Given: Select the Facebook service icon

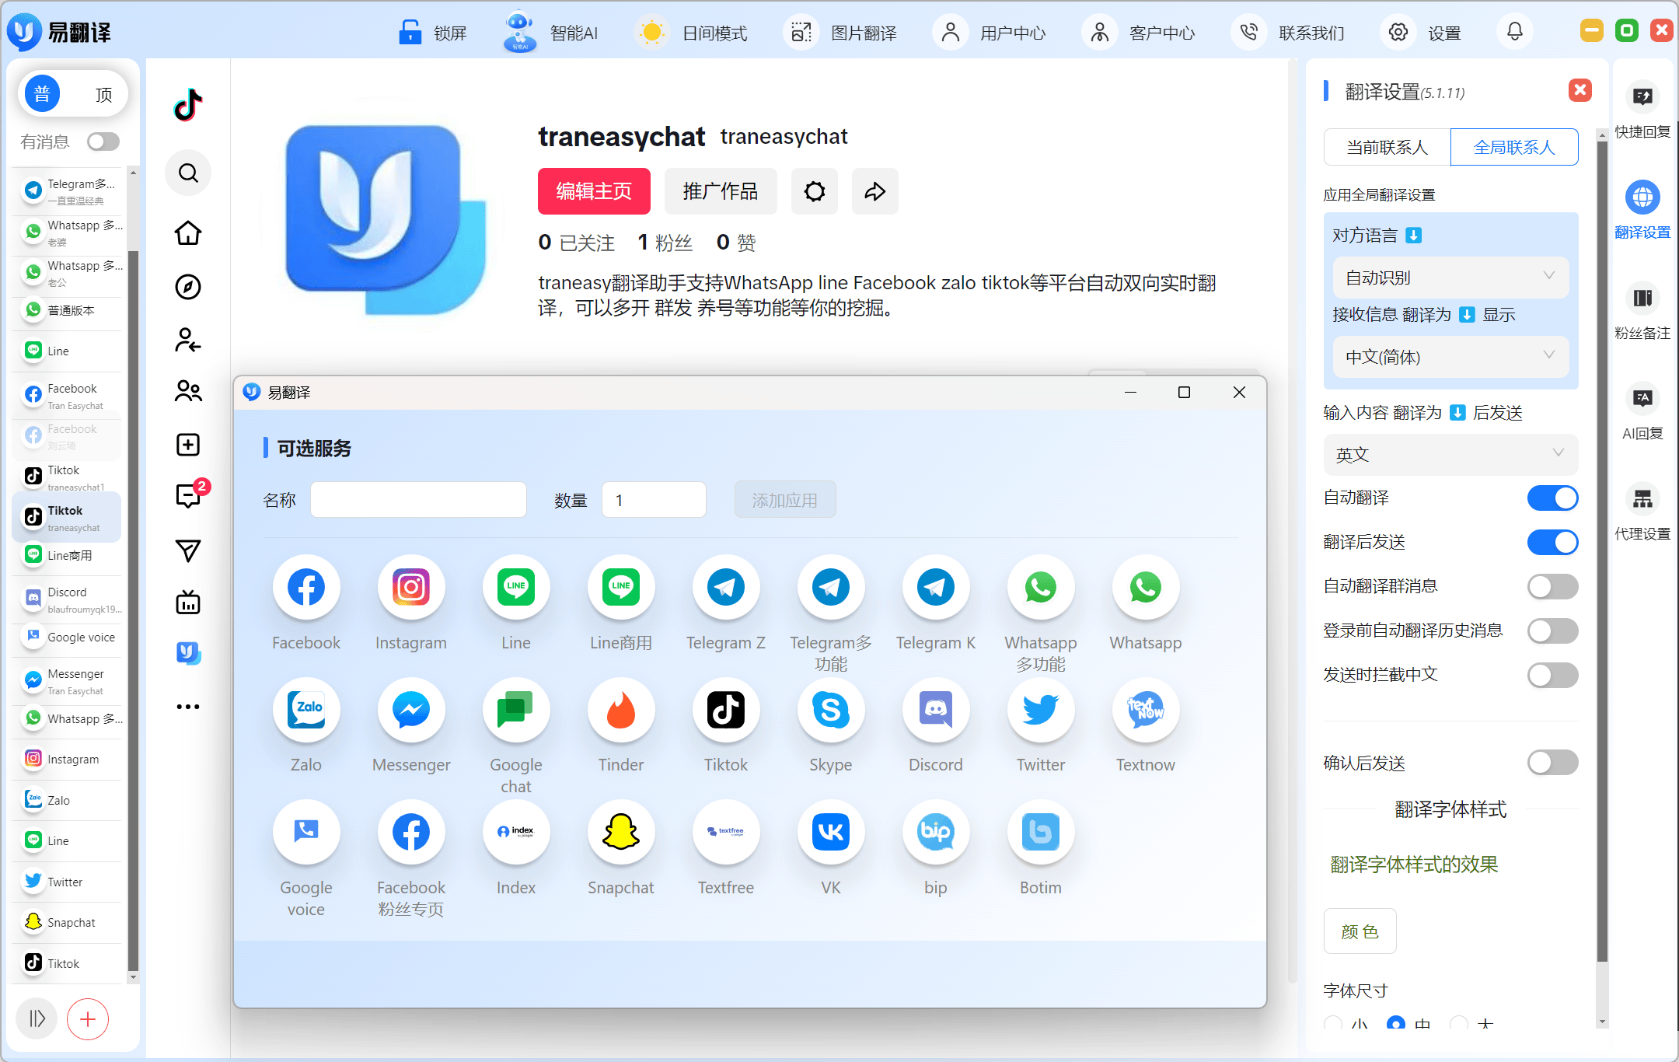Looking at the screenshot, I should [306, 587].
